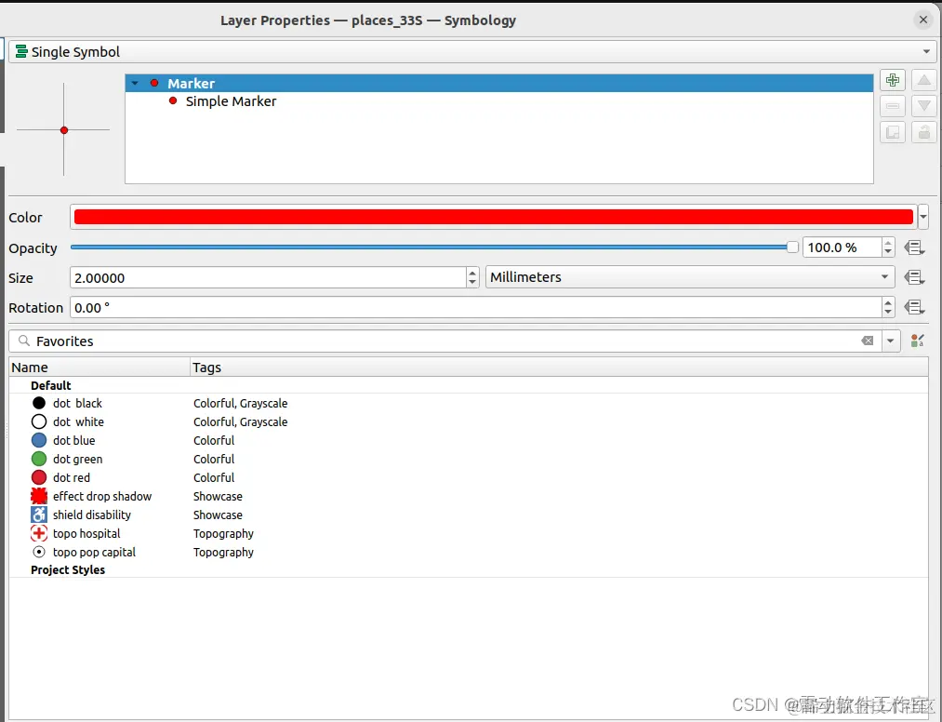Click the Default group heading

51,385
